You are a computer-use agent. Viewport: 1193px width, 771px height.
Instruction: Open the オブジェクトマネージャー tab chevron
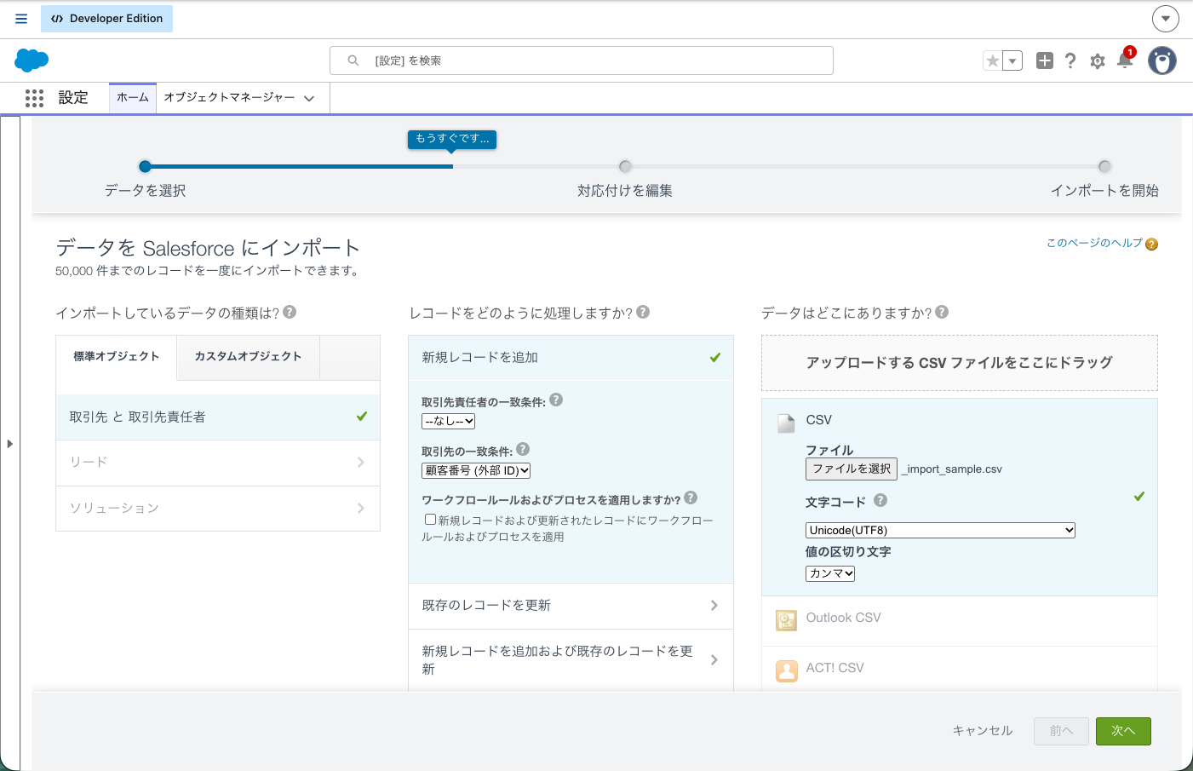[309, 99]
